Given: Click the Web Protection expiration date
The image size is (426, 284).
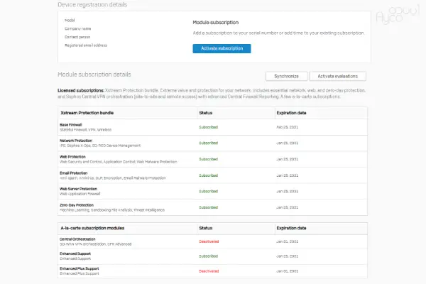Looking at the screenshot, I should (x=287, y=159).
